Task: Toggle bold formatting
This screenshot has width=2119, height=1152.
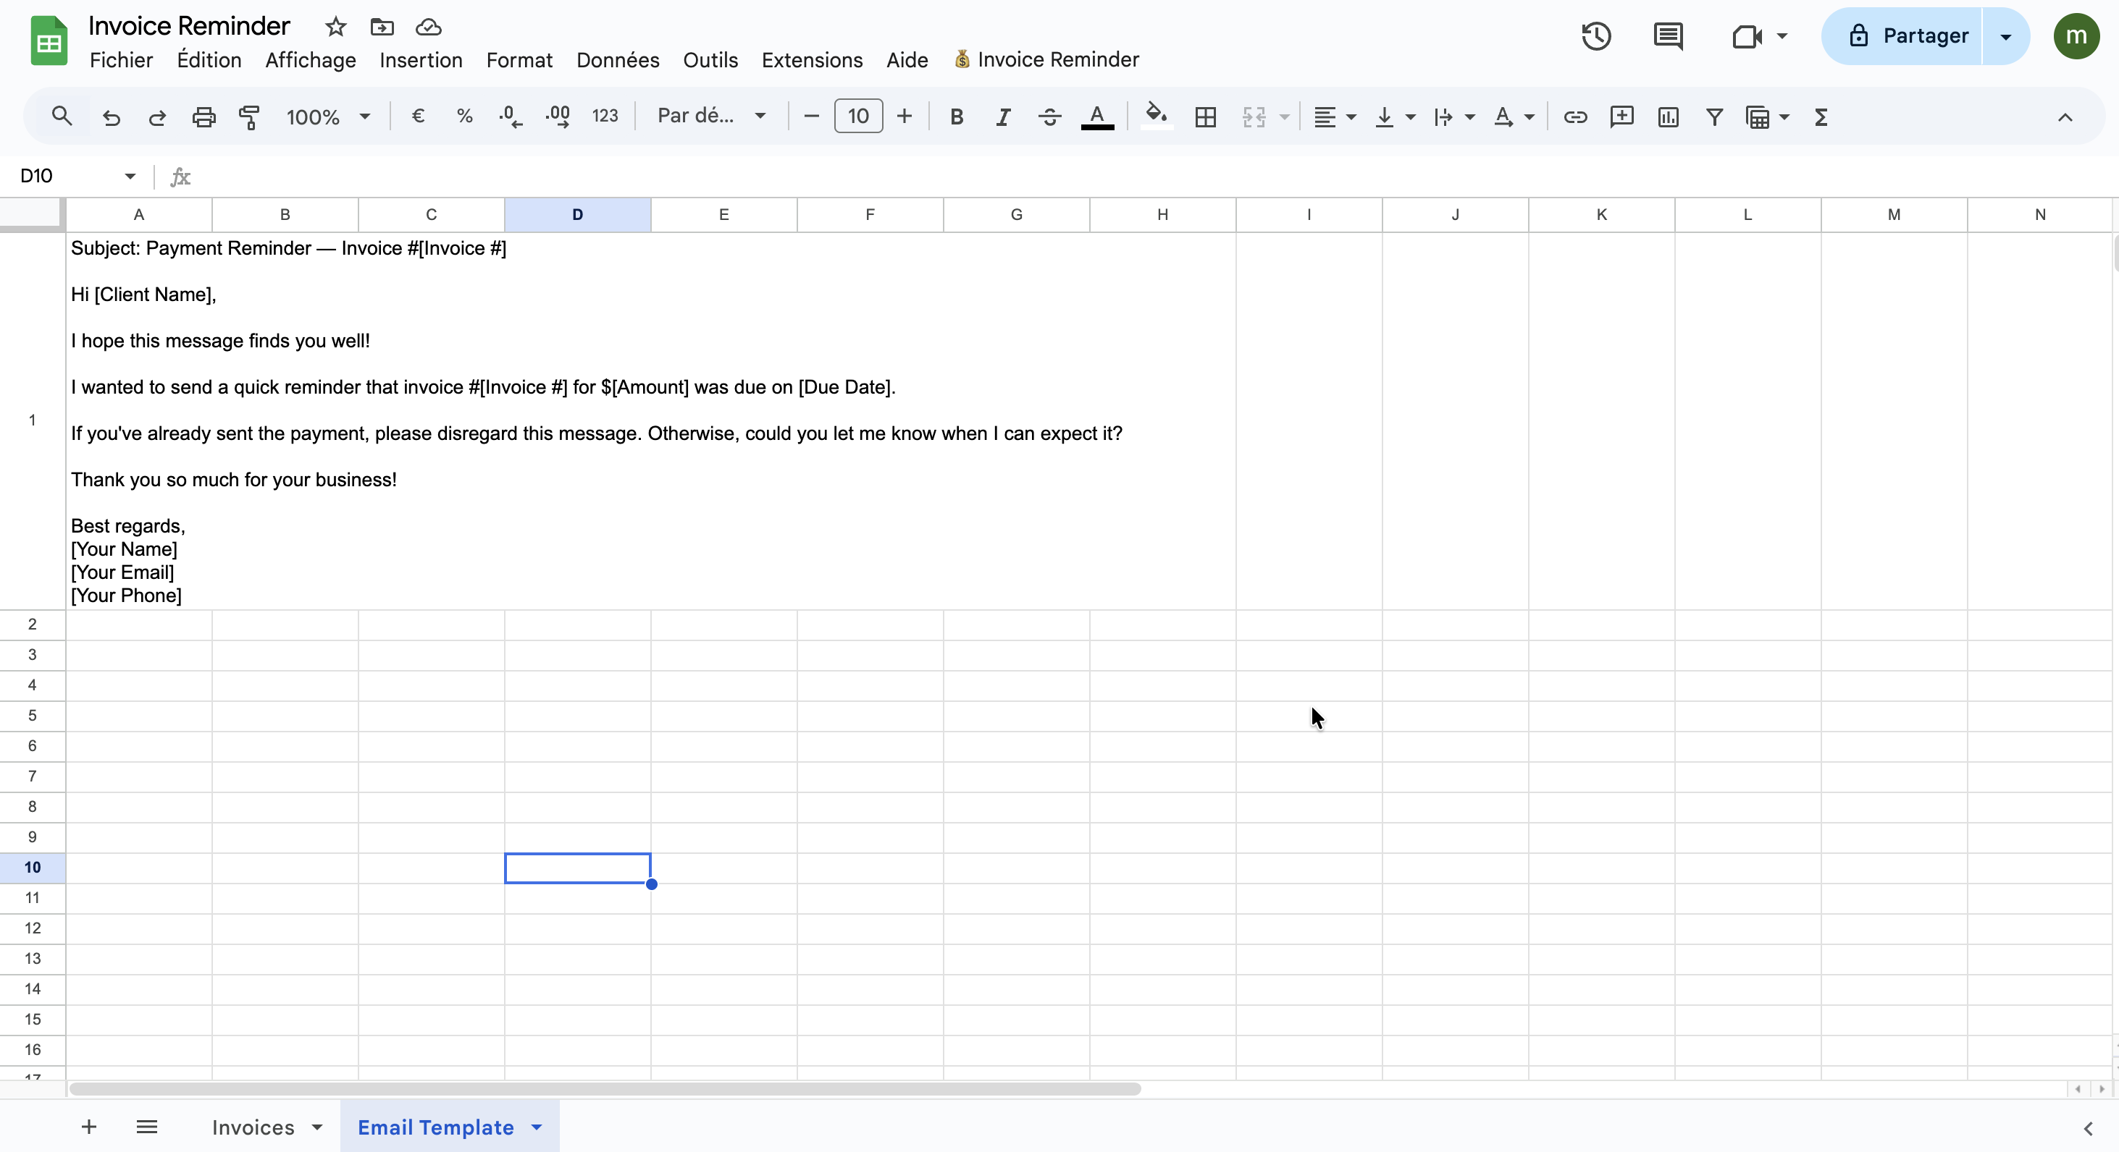Action: (x=956, y=117)
